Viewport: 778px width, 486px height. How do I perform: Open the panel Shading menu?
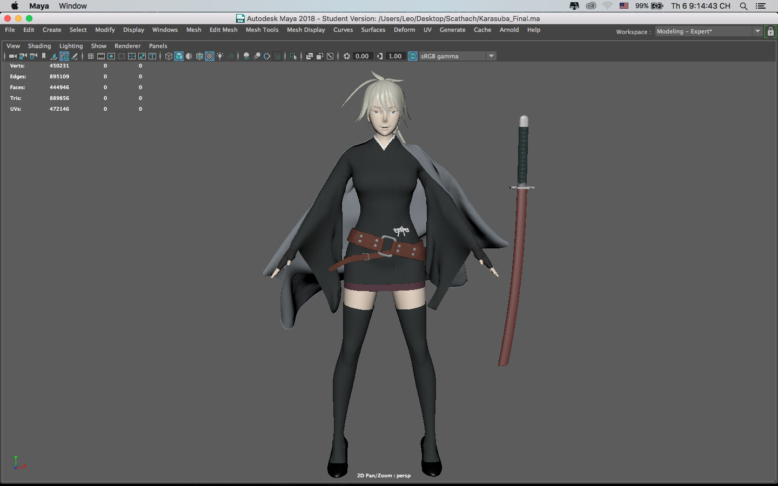pos(39,46)
